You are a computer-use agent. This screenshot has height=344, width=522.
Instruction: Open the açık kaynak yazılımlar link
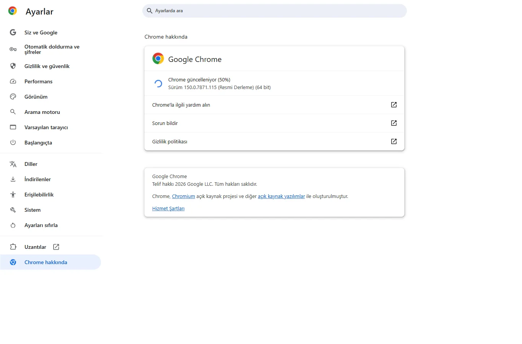pyautogui.click(x=281, y=196)
